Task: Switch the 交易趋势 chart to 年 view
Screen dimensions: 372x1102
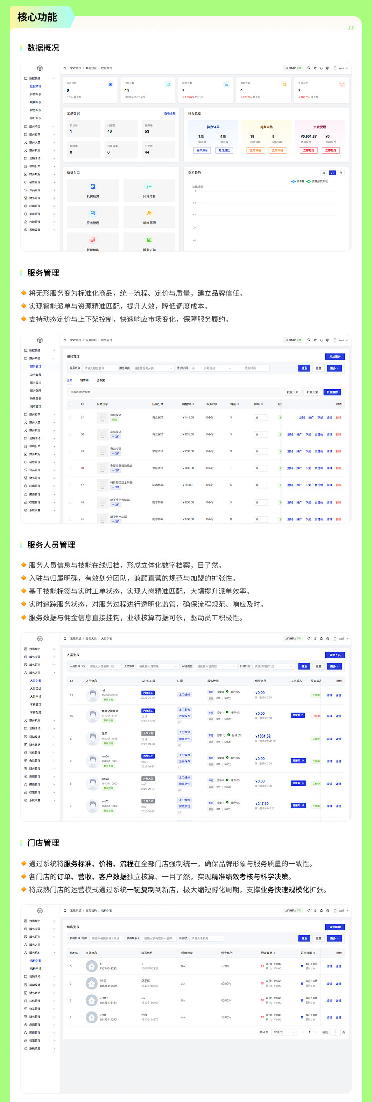Action: 341,173
